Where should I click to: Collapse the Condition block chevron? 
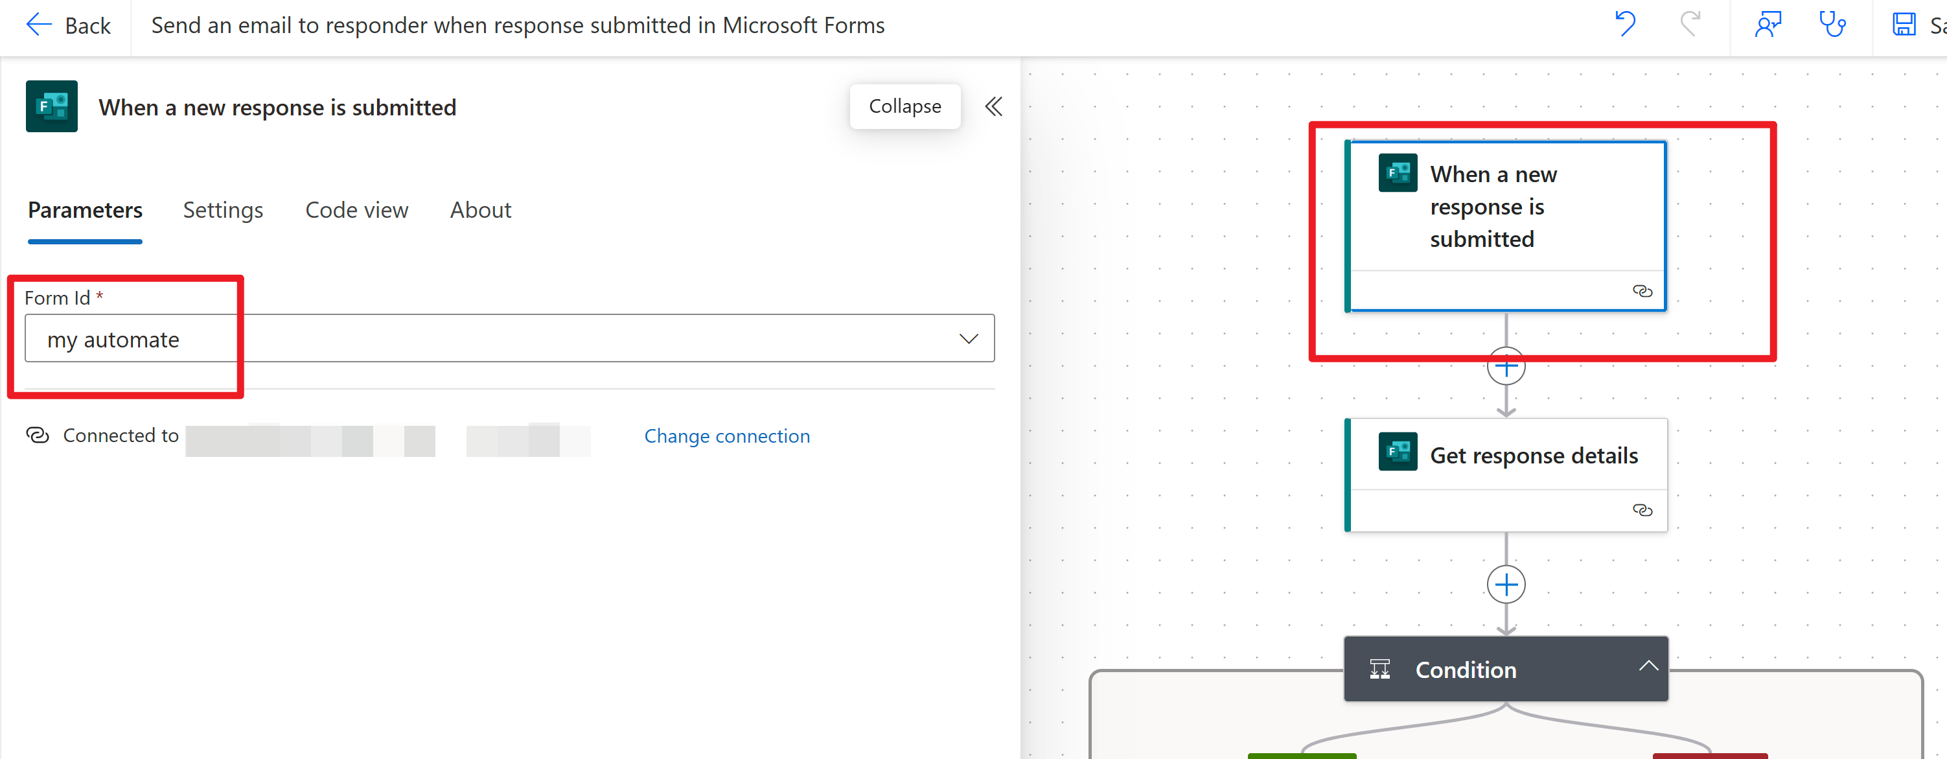pos(1648,666)
